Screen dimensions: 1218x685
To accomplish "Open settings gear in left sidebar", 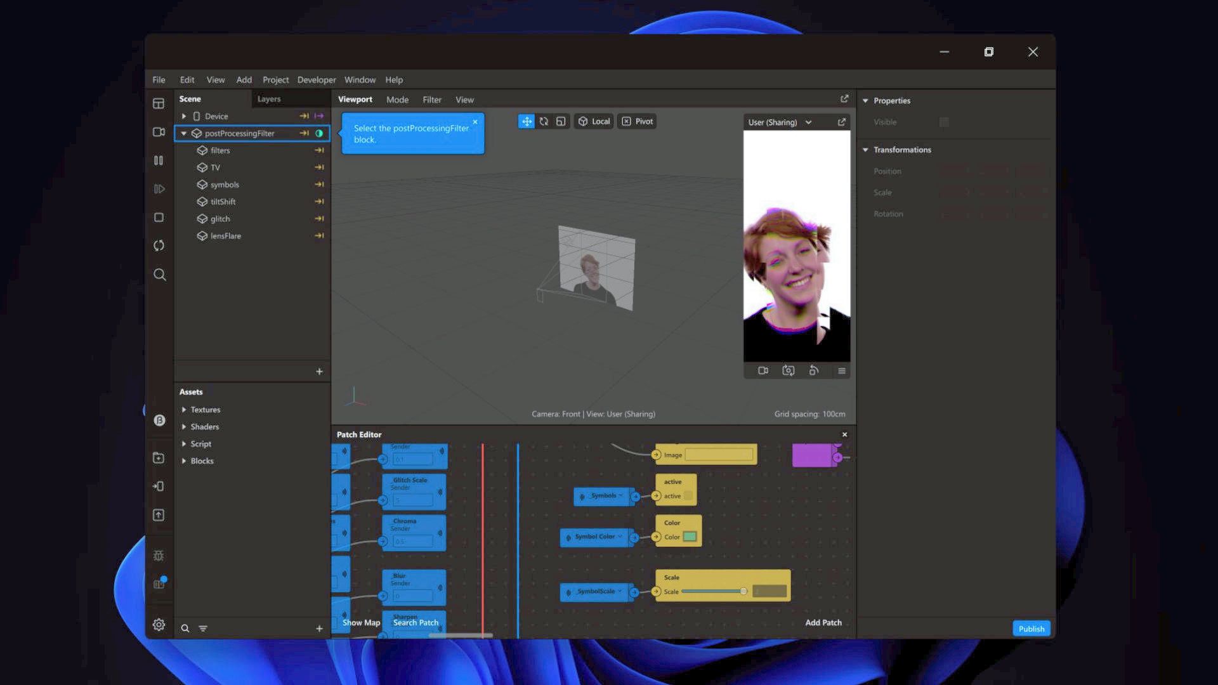I will (159, 625).
